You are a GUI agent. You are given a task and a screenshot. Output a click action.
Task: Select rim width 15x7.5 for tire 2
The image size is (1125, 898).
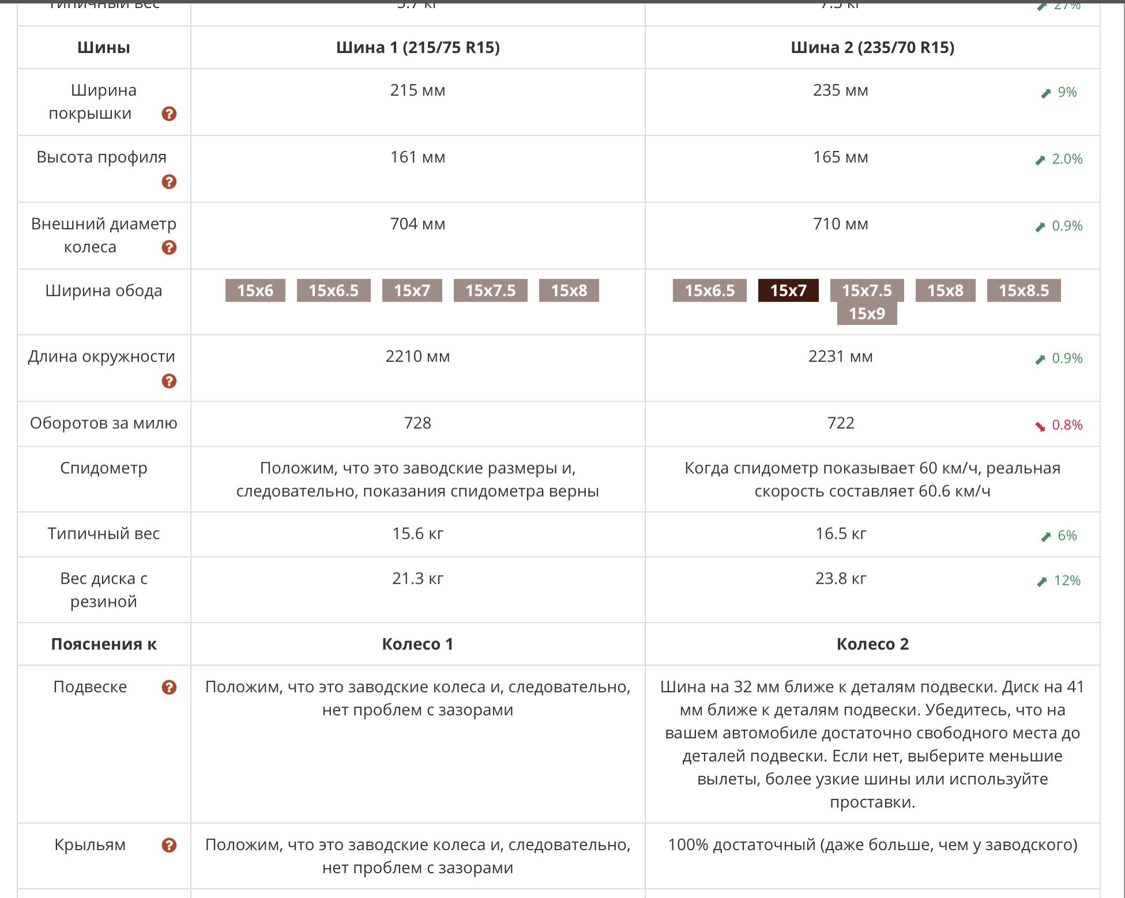(867, 290)
